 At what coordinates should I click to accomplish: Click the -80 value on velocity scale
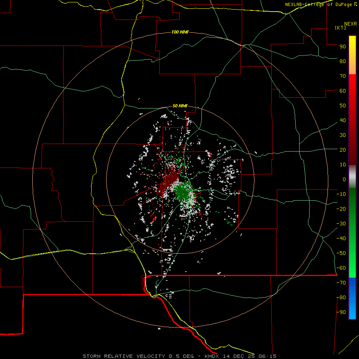click(341, 298)
